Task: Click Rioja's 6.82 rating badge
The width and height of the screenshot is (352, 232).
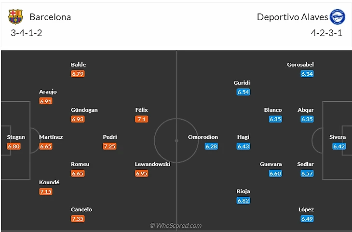Action: [243, 200]
